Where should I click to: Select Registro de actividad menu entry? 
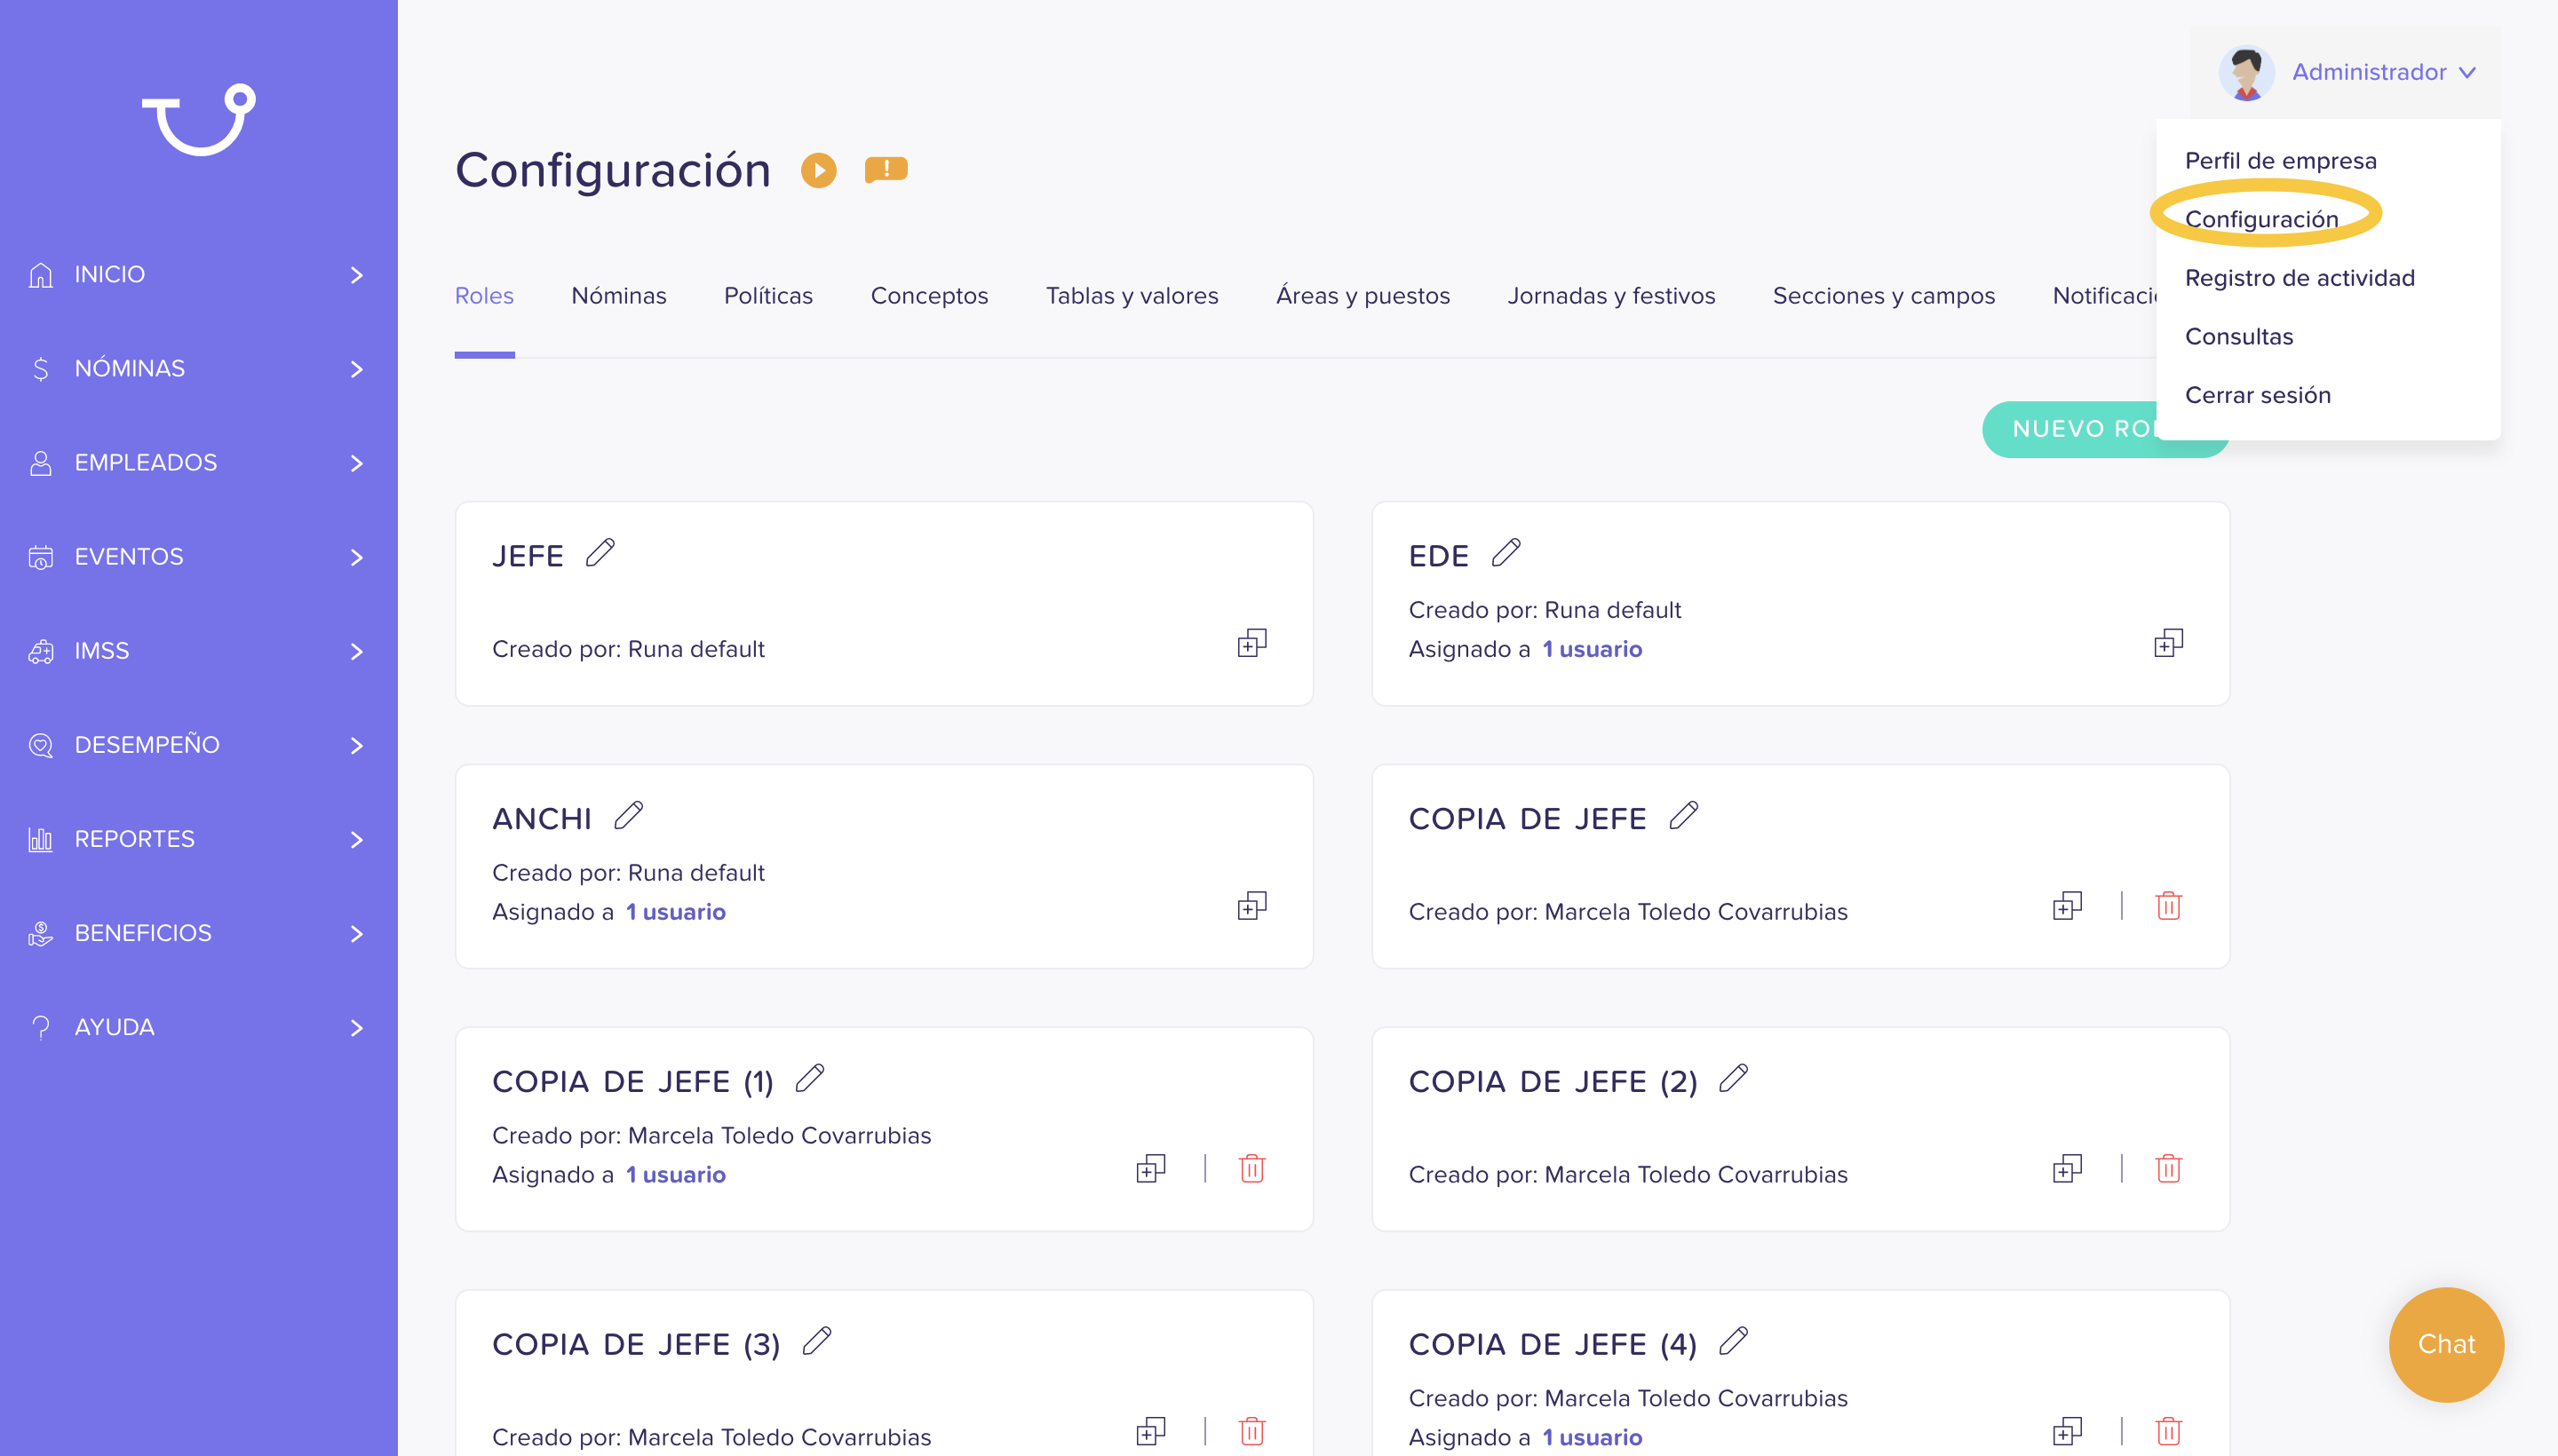2299,278
